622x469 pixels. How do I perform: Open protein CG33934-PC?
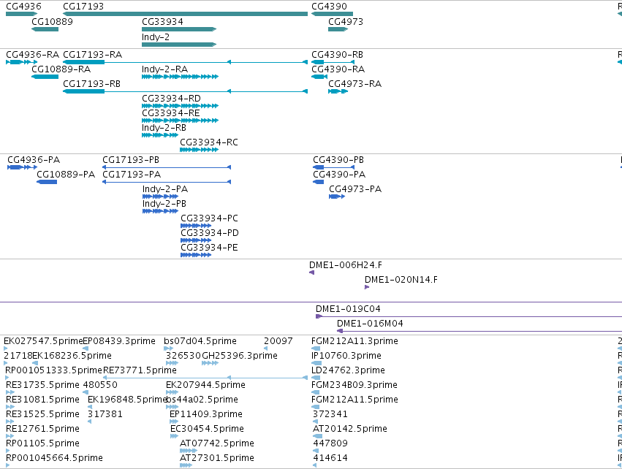(x=210, y=218)
